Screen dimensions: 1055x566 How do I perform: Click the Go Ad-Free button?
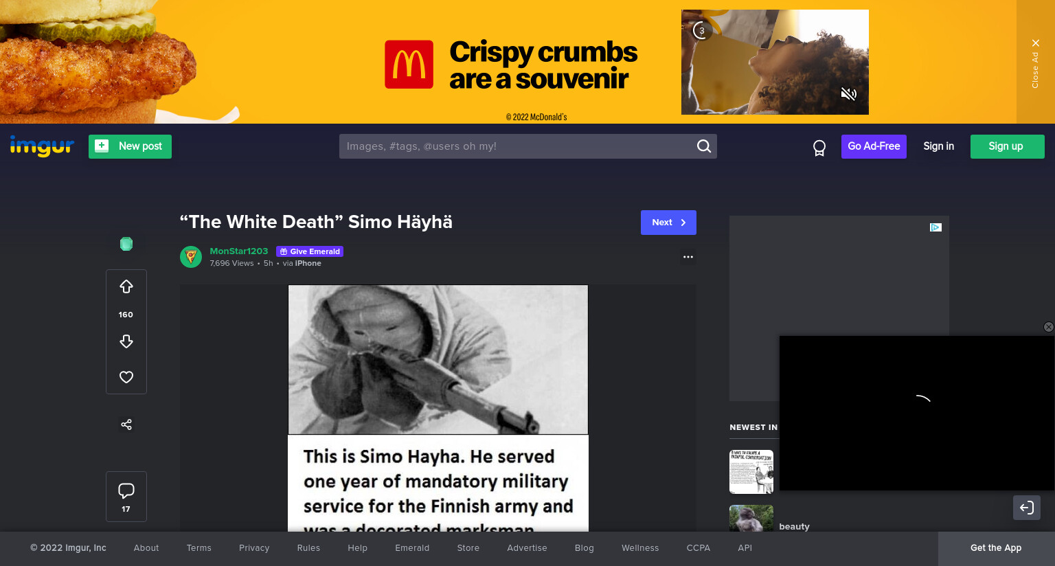pos(874,146)
